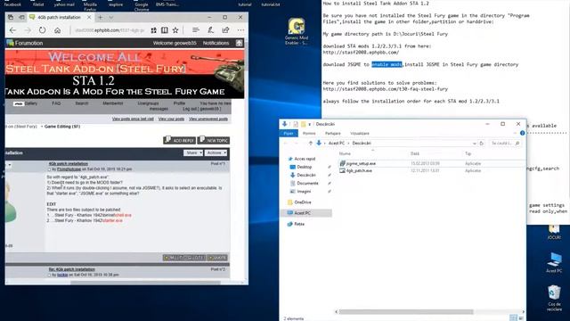Click the ADD REPLY button
Image resolution: width=570 pixels, height=321 pixels.
coord(180,140)
